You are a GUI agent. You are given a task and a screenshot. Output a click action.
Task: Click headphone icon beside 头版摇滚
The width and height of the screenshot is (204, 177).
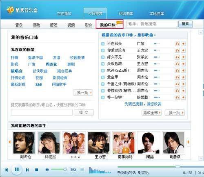[177, 64]
